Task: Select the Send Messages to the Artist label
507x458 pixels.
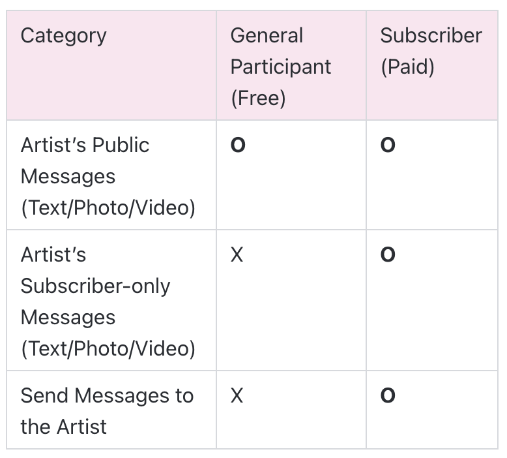Action: tap(107, 411)
